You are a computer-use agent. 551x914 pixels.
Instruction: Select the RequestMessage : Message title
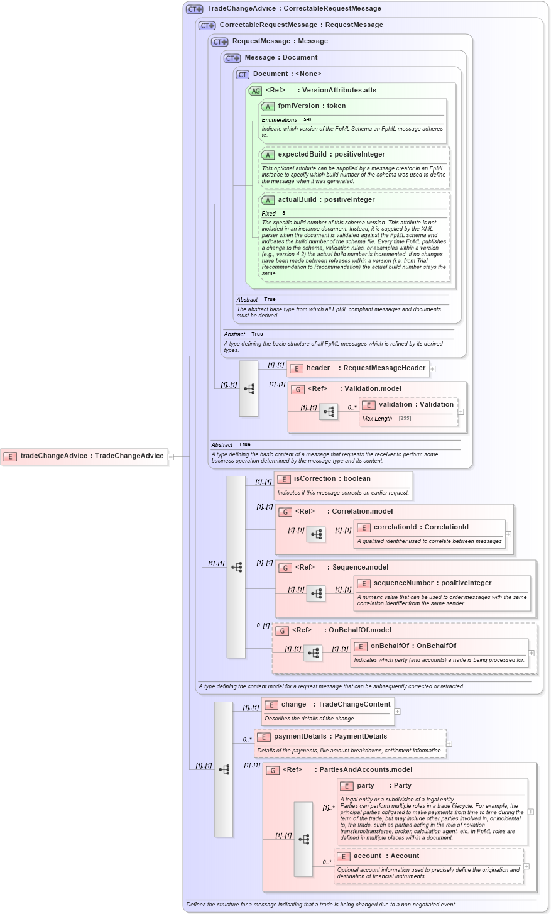click(x=280, y=41)
